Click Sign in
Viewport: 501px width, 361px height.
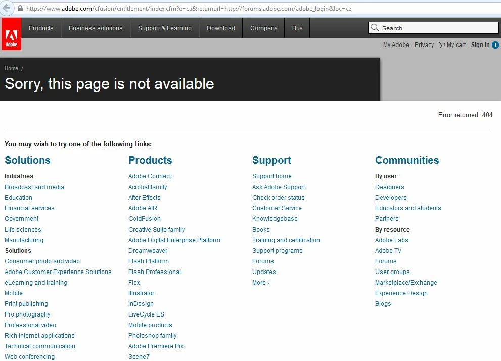[480, 45]
